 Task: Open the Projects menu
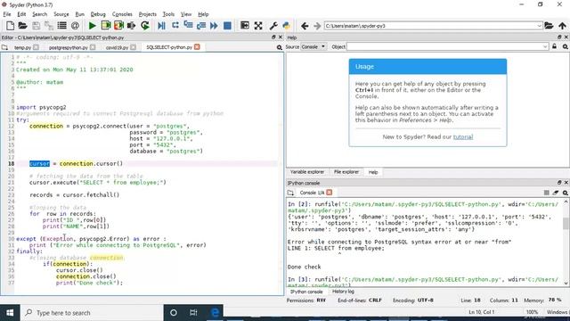(x=147, y=14)
